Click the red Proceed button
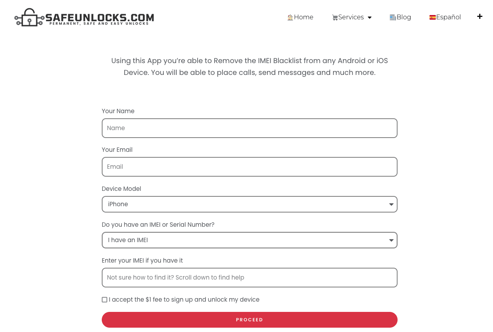This screenshot has width=493, height=332. tap(249, 320)
